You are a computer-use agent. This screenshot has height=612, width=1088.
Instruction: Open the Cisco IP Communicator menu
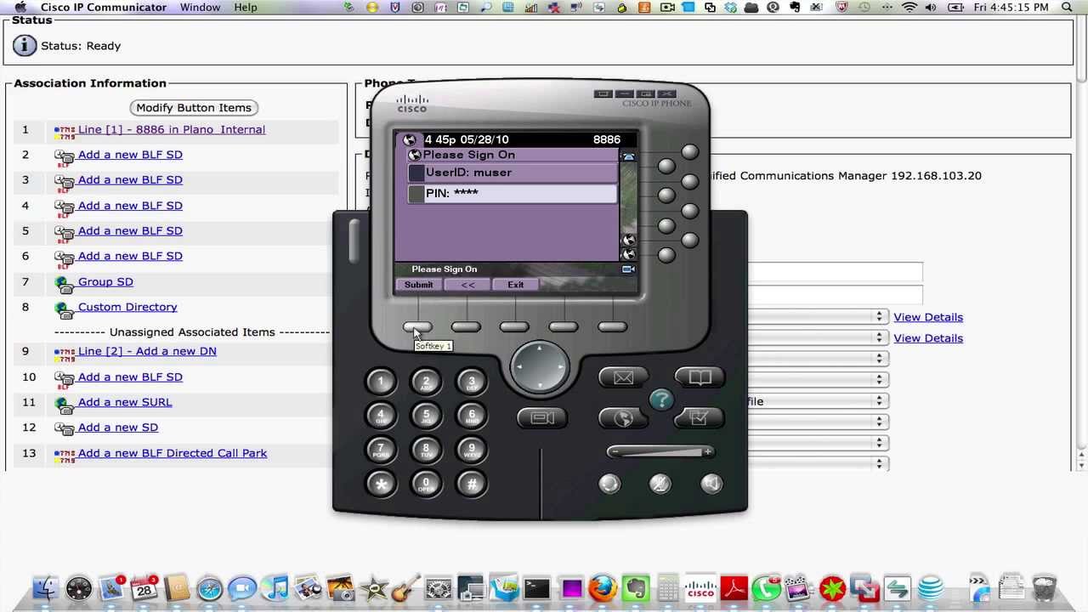(x=104, y=8)
